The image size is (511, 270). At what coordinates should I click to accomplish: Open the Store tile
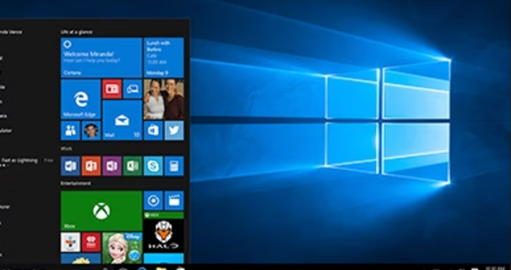(x=153, y=130)
